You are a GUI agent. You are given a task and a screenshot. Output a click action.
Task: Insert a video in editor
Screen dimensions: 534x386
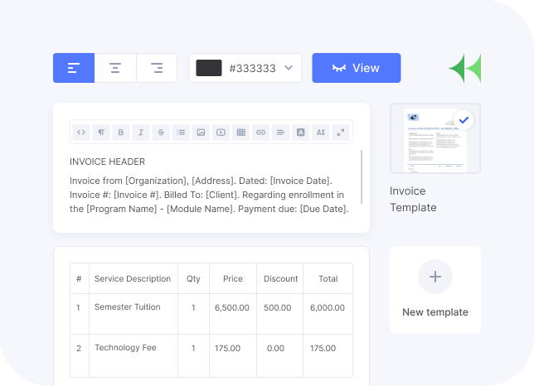pos(221,133)
